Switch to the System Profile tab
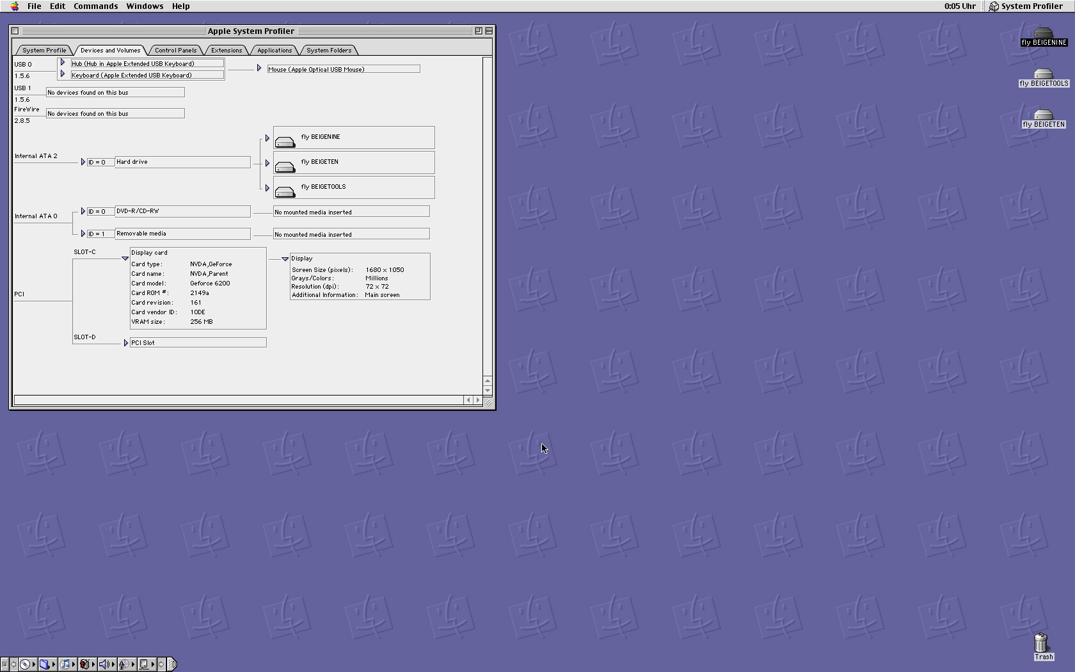Screen dimensions: 1075x672 (x=44, y=50)
